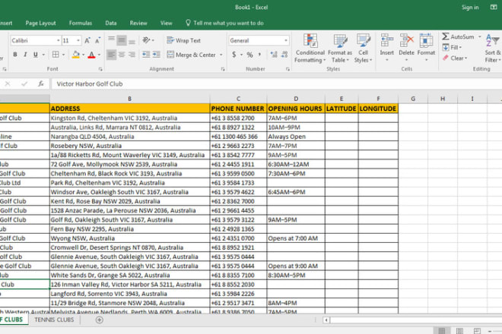The width and height of the screenshot is (502, 334).
Task: Open the fill color dropdown arrow
Action: tap(83, 55)
